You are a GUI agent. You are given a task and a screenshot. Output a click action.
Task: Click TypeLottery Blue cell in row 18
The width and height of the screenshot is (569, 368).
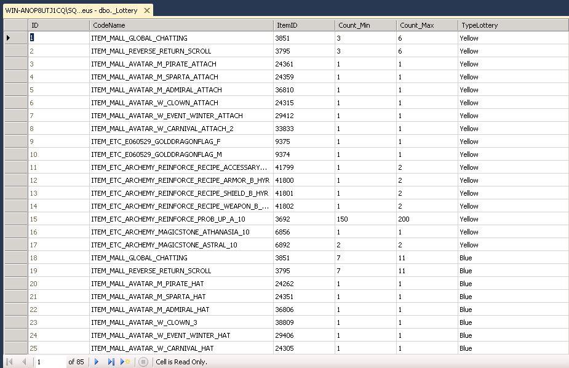pyautogui.click(x=513, y=258)
